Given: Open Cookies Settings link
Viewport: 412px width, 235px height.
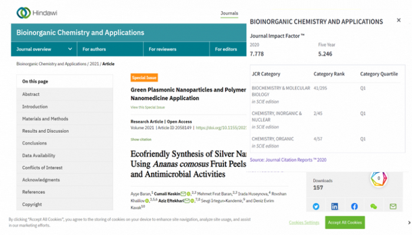Looking at the screenshot, I should [304, 223].
